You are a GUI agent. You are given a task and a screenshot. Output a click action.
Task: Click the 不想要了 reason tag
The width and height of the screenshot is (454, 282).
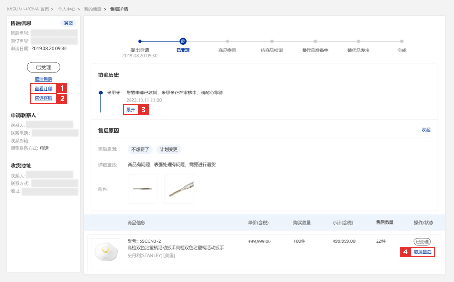(141, 149)
